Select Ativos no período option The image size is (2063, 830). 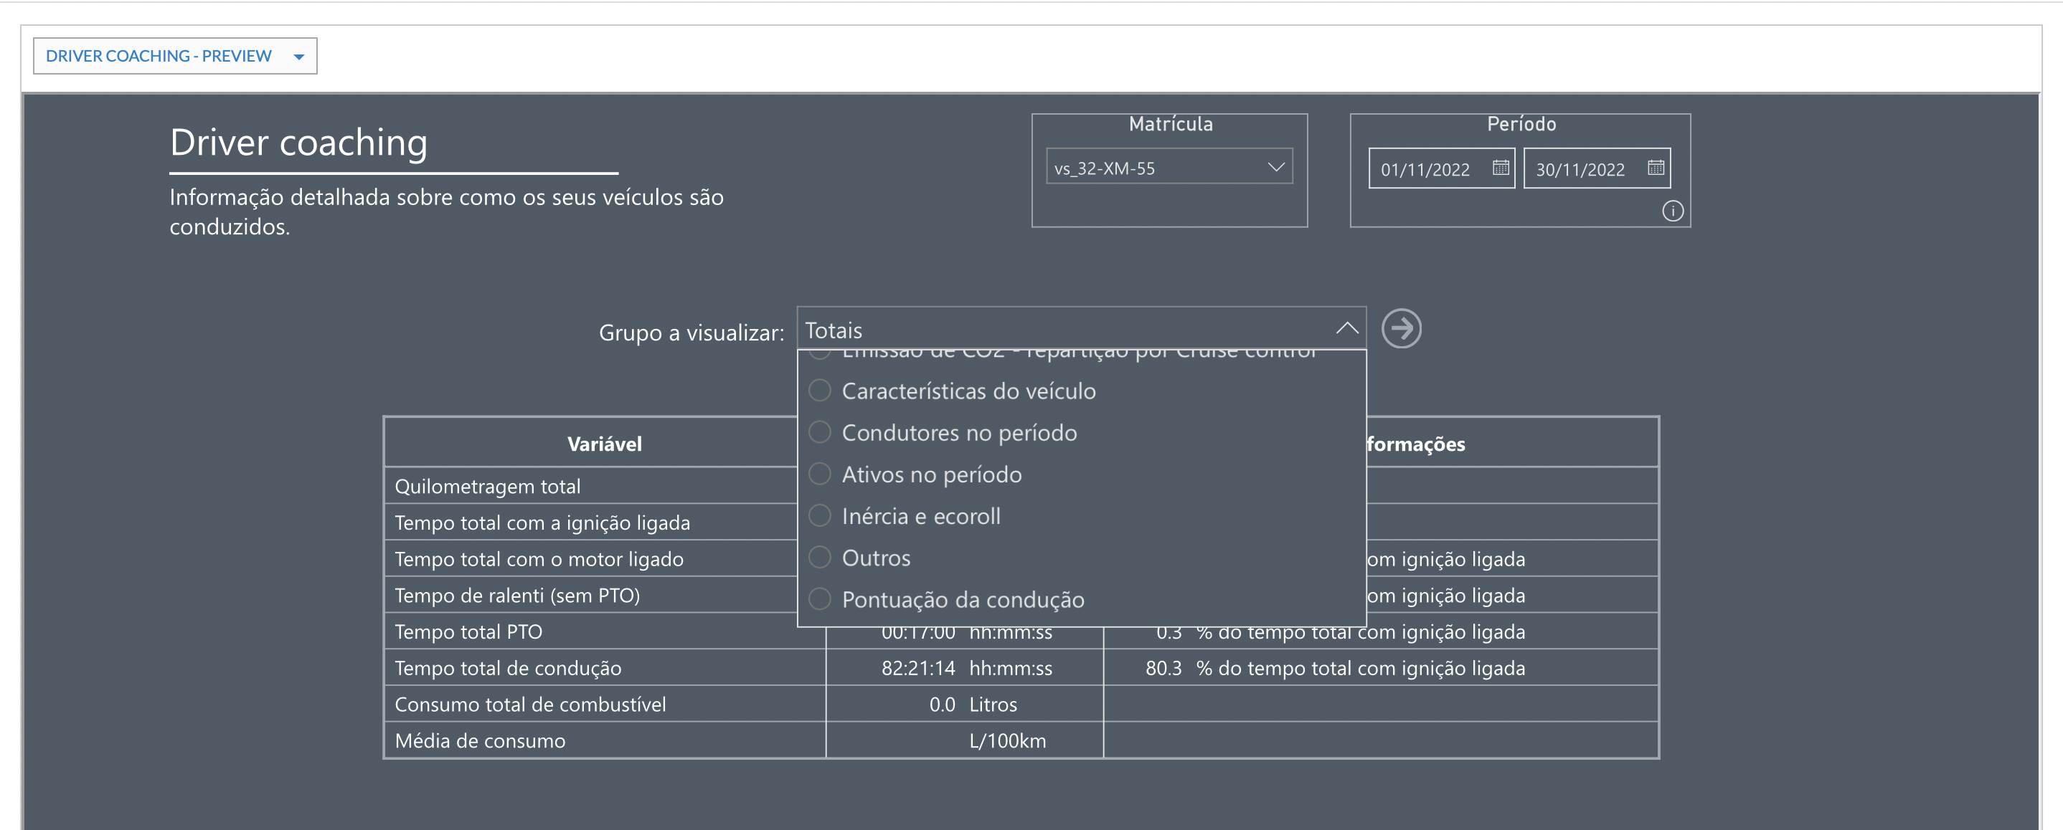click(916, 474)
